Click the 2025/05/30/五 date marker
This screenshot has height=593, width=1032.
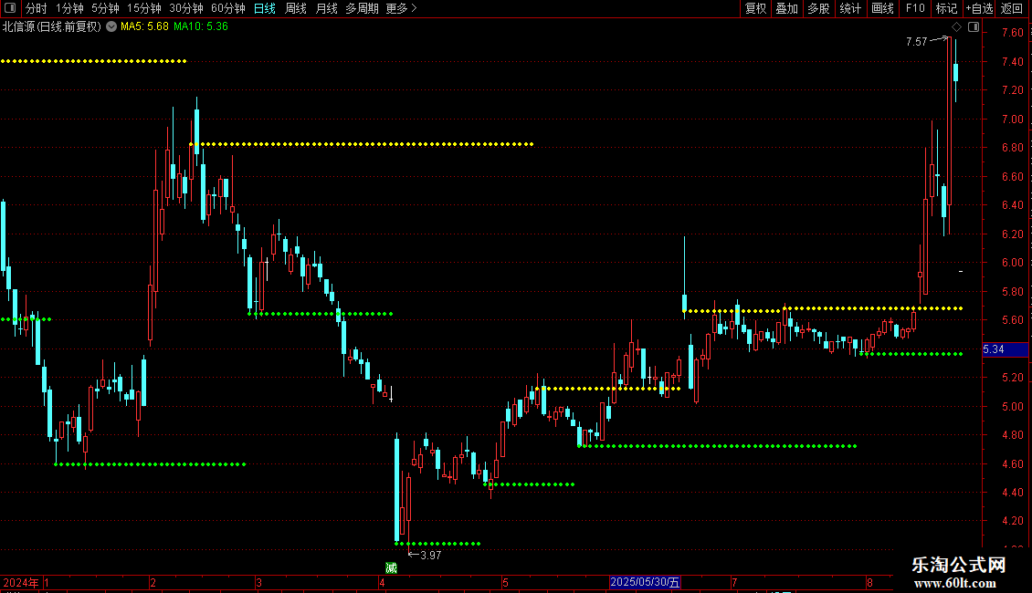645,582
